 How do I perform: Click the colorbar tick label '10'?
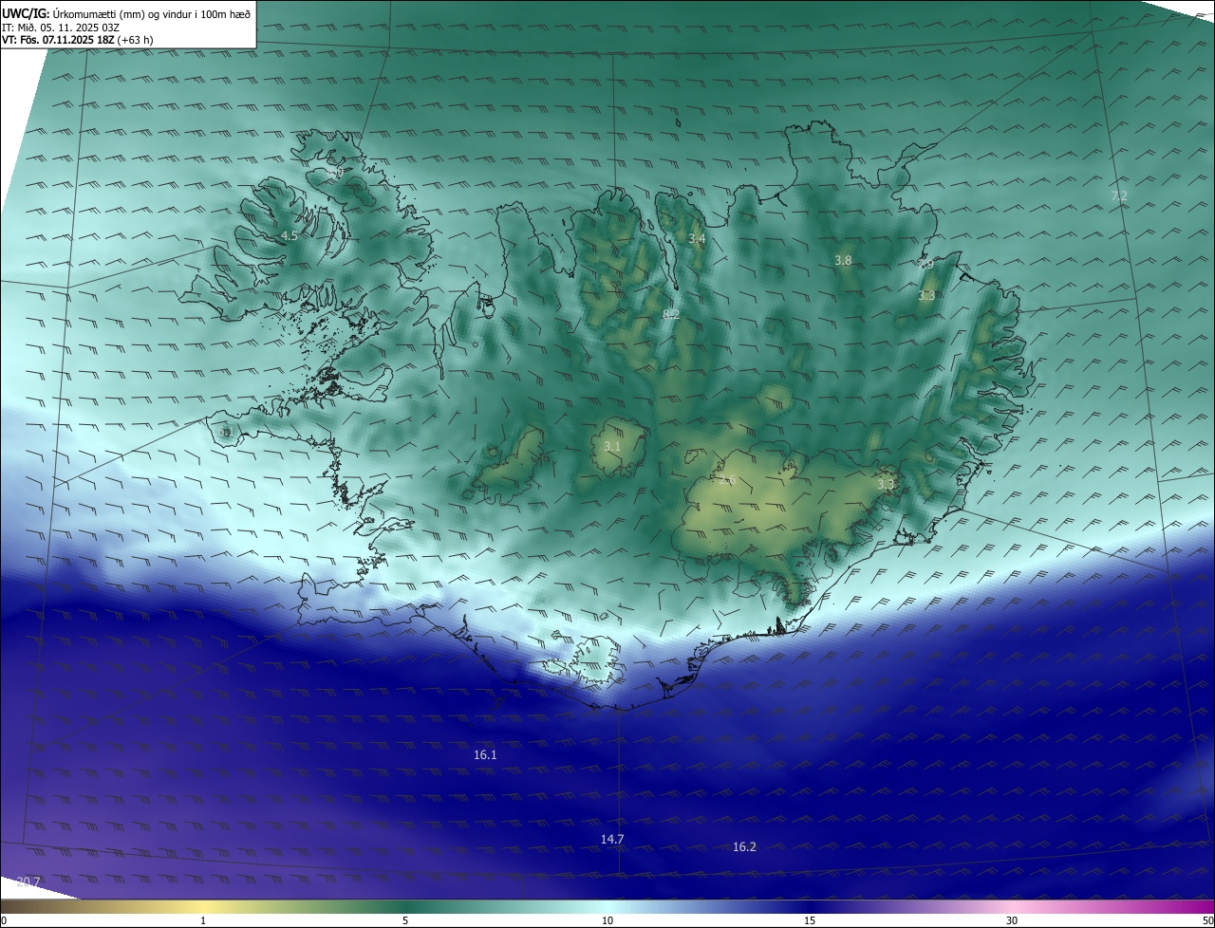(x=607, y=920)
